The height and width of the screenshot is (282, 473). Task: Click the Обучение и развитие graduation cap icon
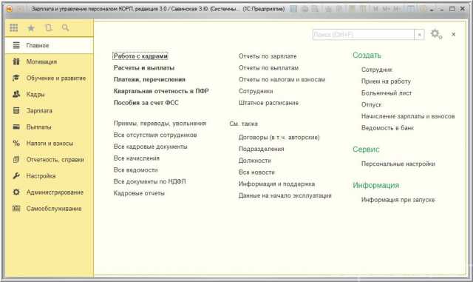coord(16,78)
